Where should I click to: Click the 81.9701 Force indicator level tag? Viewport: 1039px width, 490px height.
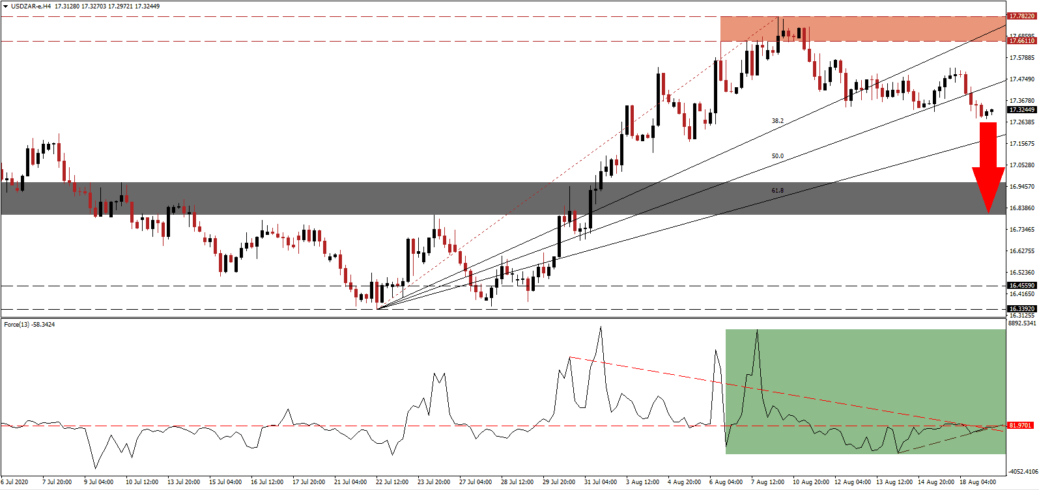[x=1019, y=426]
